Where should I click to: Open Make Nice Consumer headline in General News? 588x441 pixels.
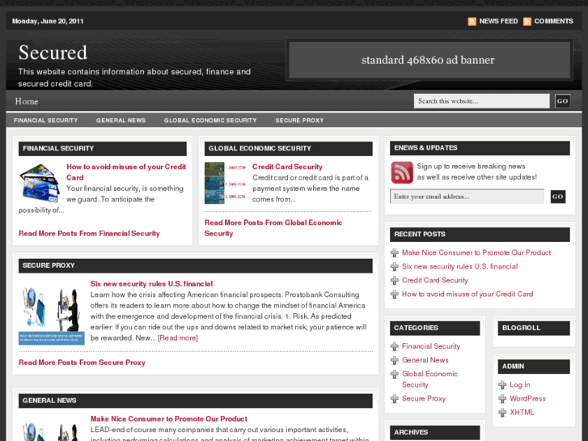[169, 419]
